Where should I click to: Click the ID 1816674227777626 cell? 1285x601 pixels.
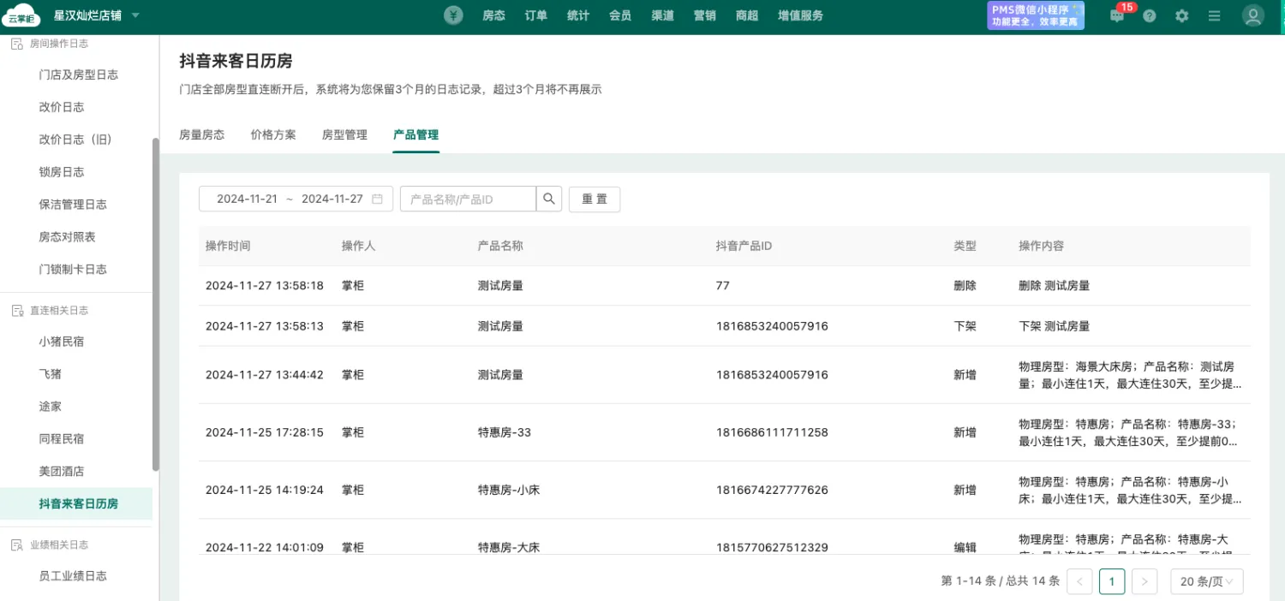click(772, 490)
